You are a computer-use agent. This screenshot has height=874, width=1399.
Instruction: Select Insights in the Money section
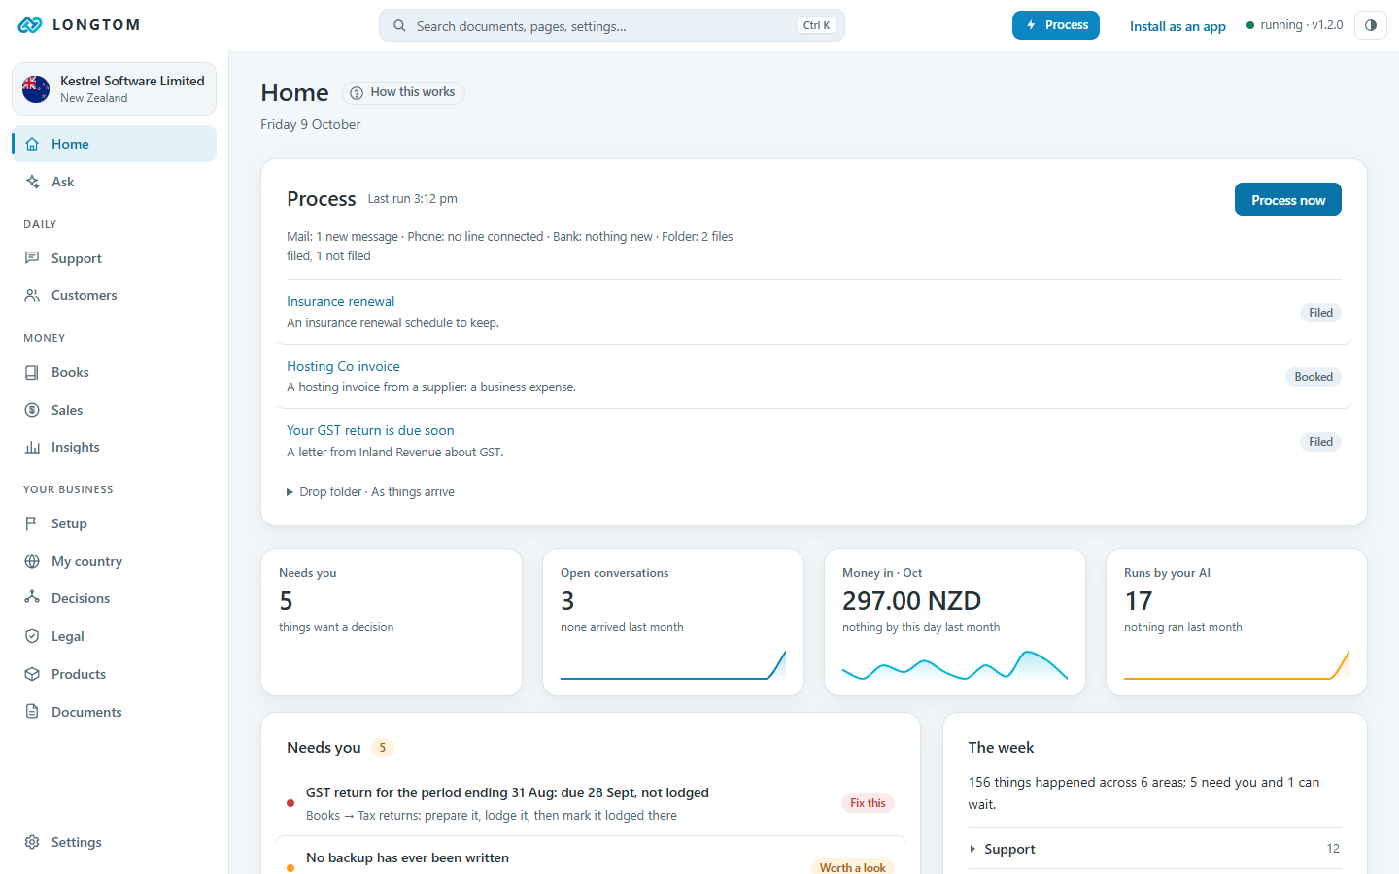(114, 447)
